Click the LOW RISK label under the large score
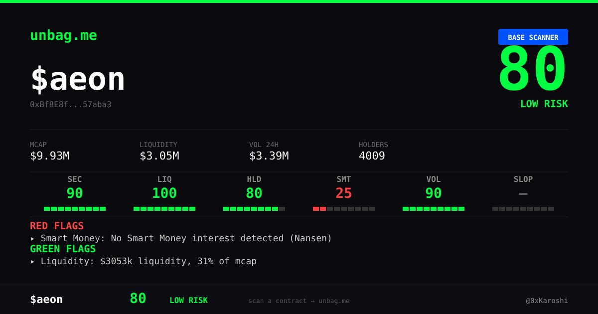Screen dimensions: 598x314 click(544, 104)
